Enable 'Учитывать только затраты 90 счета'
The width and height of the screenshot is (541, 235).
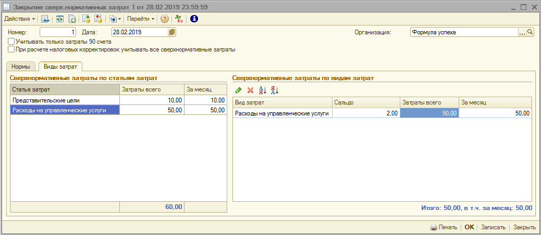tap(11, 41)
